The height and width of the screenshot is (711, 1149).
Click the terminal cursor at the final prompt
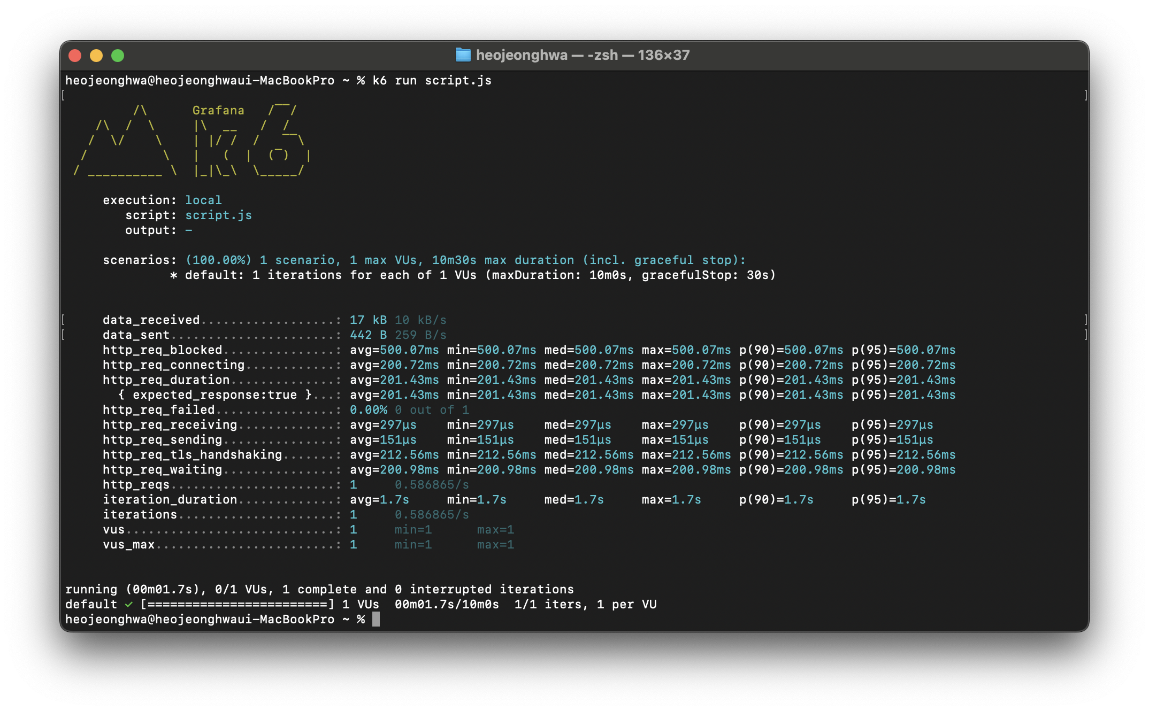click(x=376, y=620)
